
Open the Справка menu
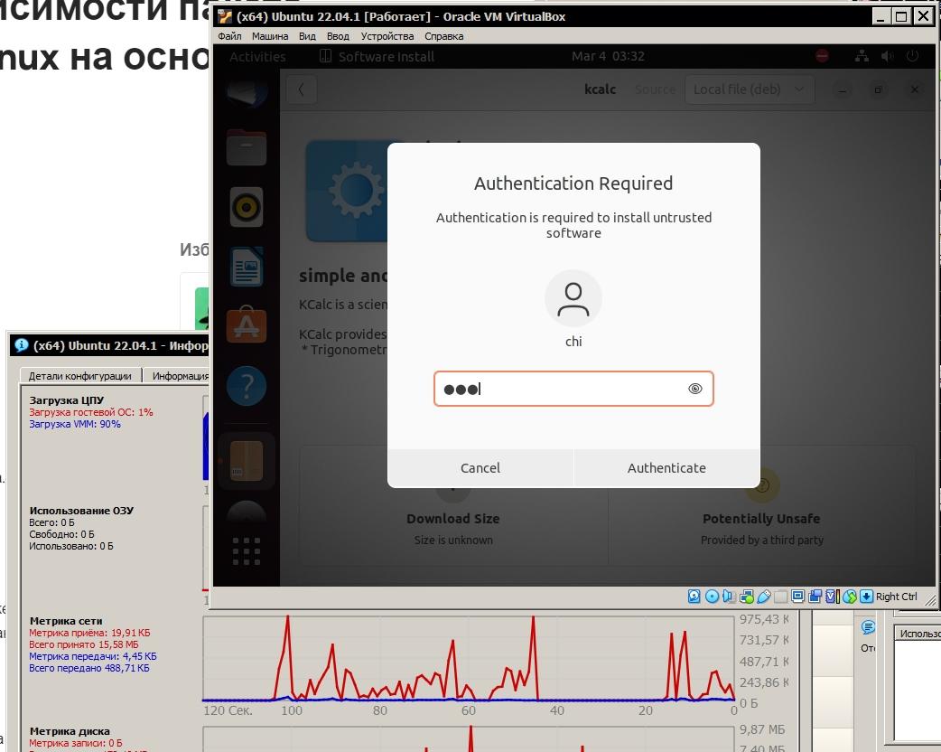coord(444,36)
